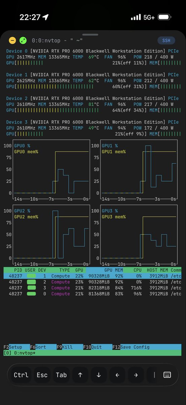
Task: Click the GPU MEM column header
Action: click(x=114, y=270)
